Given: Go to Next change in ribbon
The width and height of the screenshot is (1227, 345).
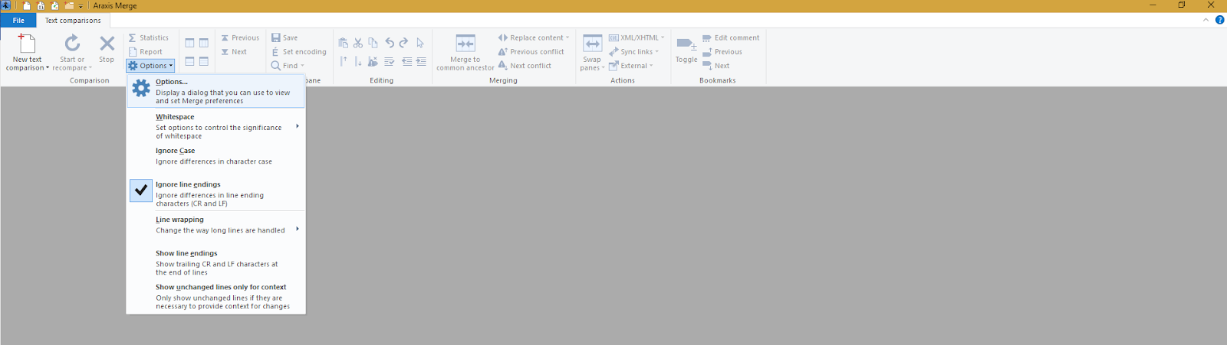Looking at the screenshot, I should [x=234, y=52].
